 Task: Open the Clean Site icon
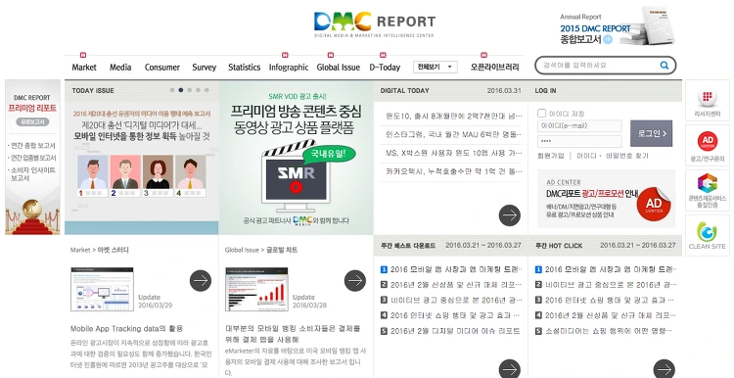point(708,235)
